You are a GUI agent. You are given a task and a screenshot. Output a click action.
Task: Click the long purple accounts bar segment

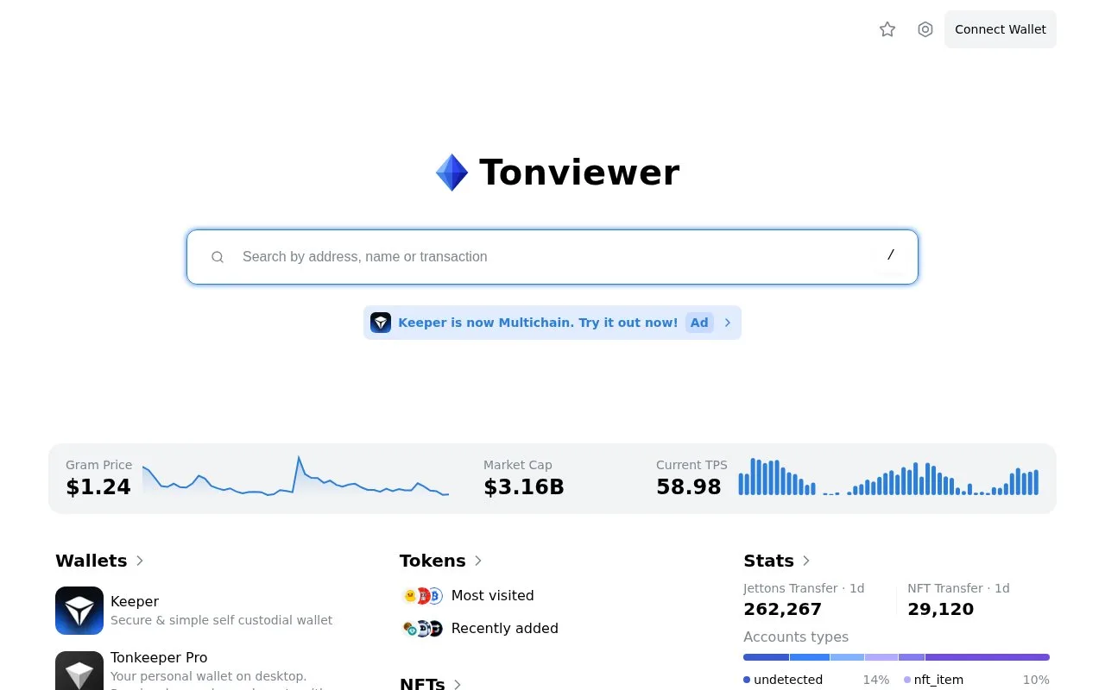click(x=988, y=657)
